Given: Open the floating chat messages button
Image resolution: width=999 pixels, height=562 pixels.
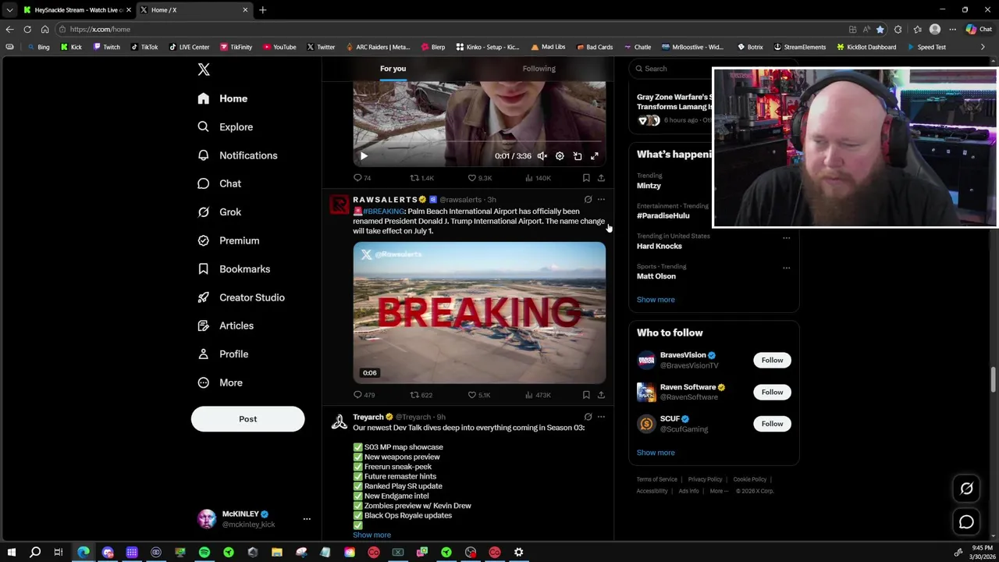Looking at the screenshot, I should 966,522.
